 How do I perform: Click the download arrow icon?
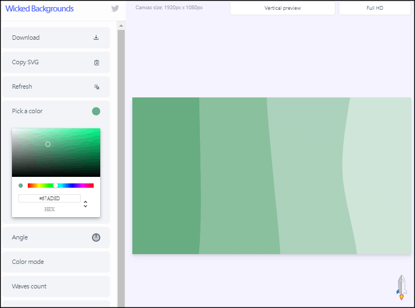pyautogui.click(x=96, y=38)
